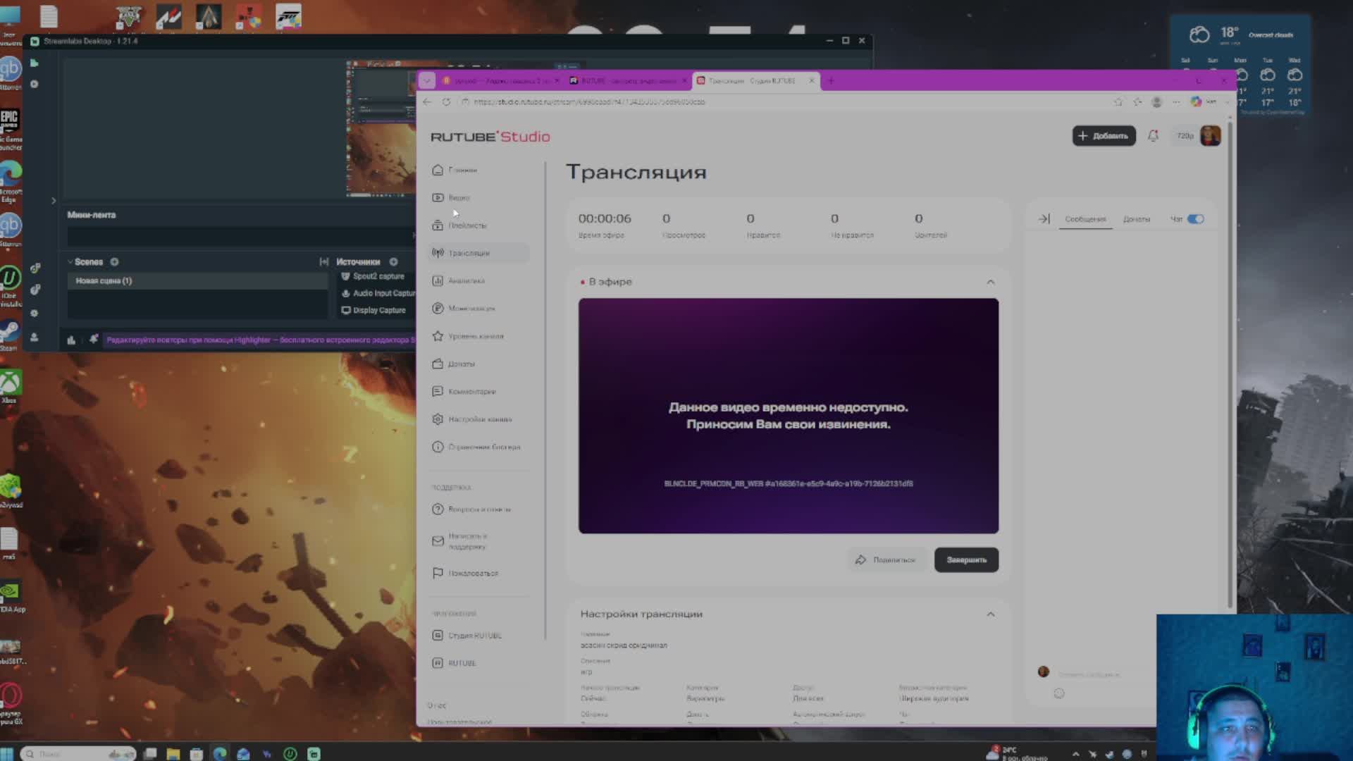The height and width of the screenshot is (761, 1353).
Task: Open a new browser tab
Action: (x=831, y=81)
